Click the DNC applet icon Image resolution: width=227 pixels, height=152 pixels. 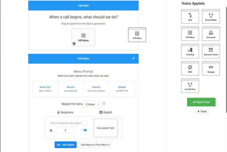(x=190, y=68)
